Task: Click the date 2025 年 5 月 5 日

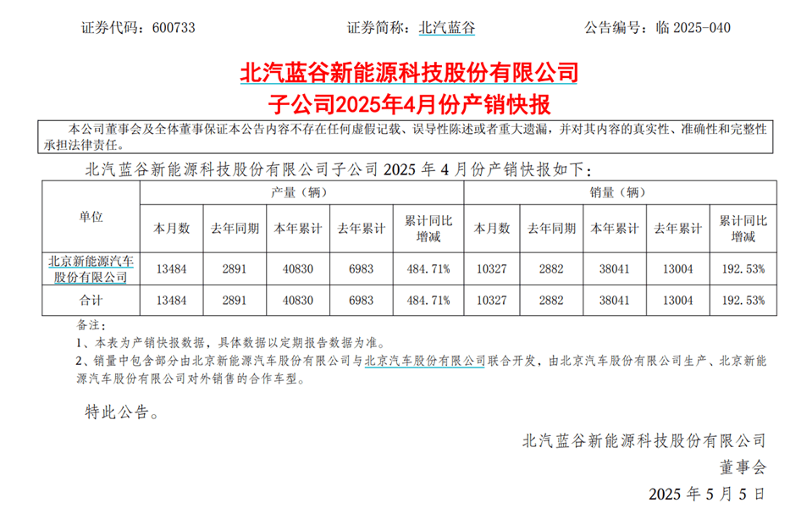Action: (x=708, y=494)
